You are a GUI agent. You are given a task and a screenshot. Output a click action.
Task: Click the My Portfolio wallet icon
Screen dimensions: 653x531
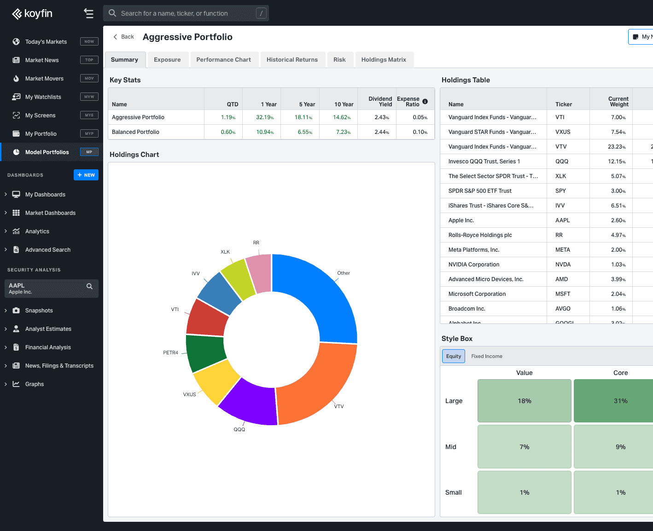16,134
